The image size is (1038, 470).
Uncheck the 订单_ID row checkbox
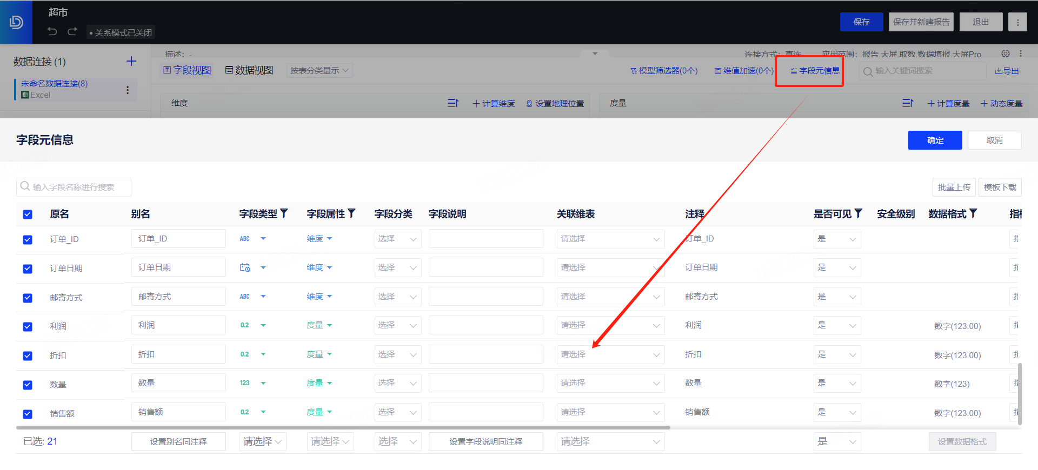pos(28,239)
